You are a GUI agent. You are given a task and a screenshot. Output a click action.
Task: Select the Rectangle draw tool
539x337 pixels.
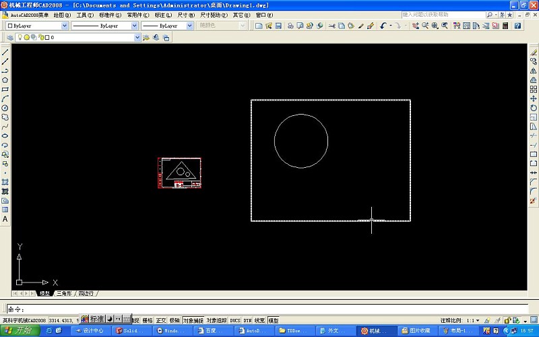click(5, 90)
